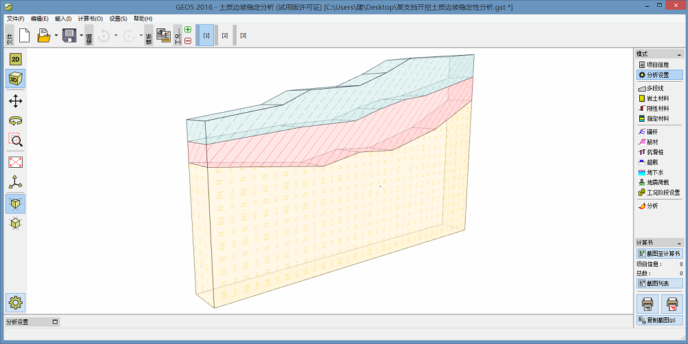Select the pan (move view) tool
This screenshot has height=344, width=688.
15,101
